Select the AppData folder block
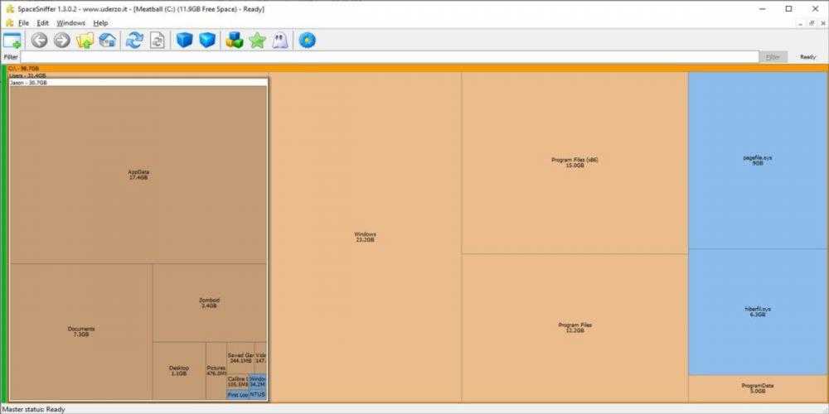This screenshot has height=414, width=829. tap(138, 174)
